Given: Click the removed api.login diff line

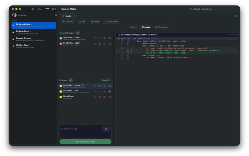Looking at the screenshot, I should coord(177,48).
